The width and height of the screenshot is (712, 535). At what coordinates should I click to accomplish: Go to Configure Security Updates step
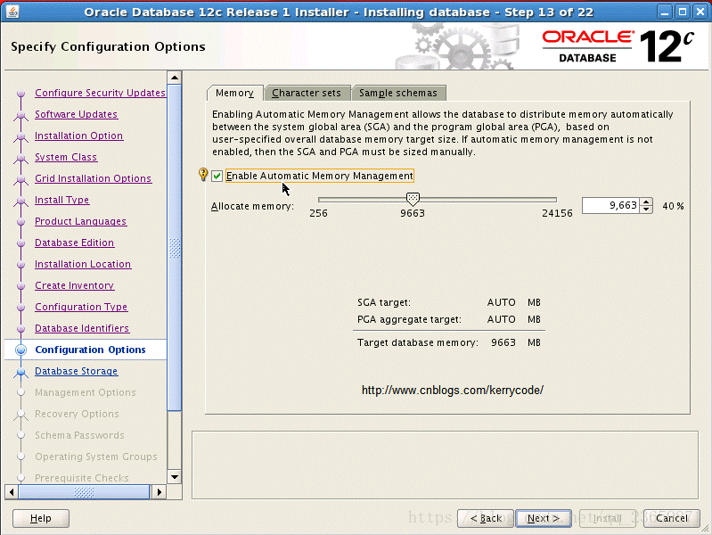pyautogui.click(x=100, y=93)
